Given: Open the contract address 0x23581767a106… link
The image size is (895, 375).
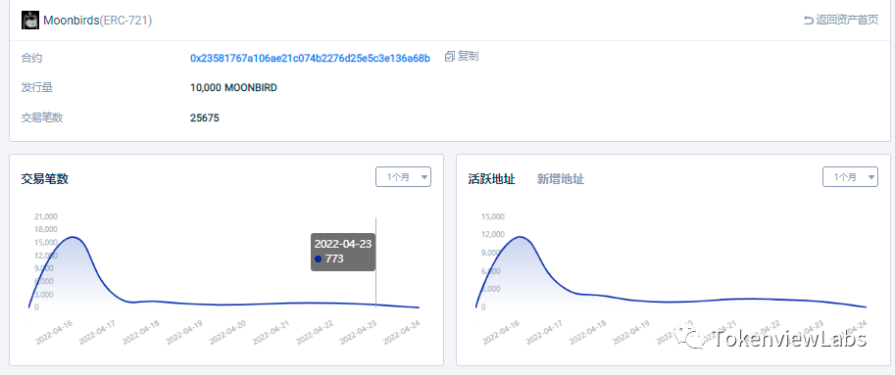Looking at the screenshot, I should (310, 58).
